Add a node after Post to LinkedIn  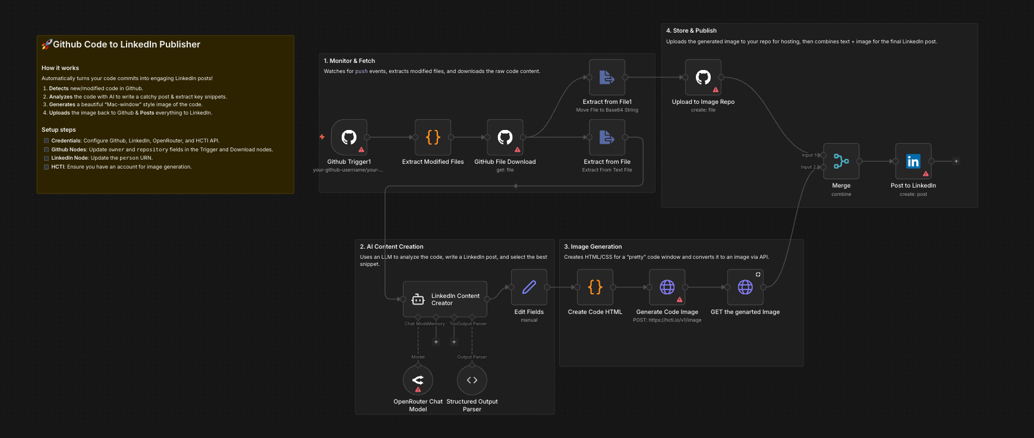click(956, 161)
